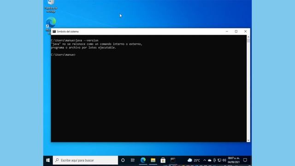Click the console scrollbar down arrow
This screenshot has width=295, height=166.
[x=248, y=140]
